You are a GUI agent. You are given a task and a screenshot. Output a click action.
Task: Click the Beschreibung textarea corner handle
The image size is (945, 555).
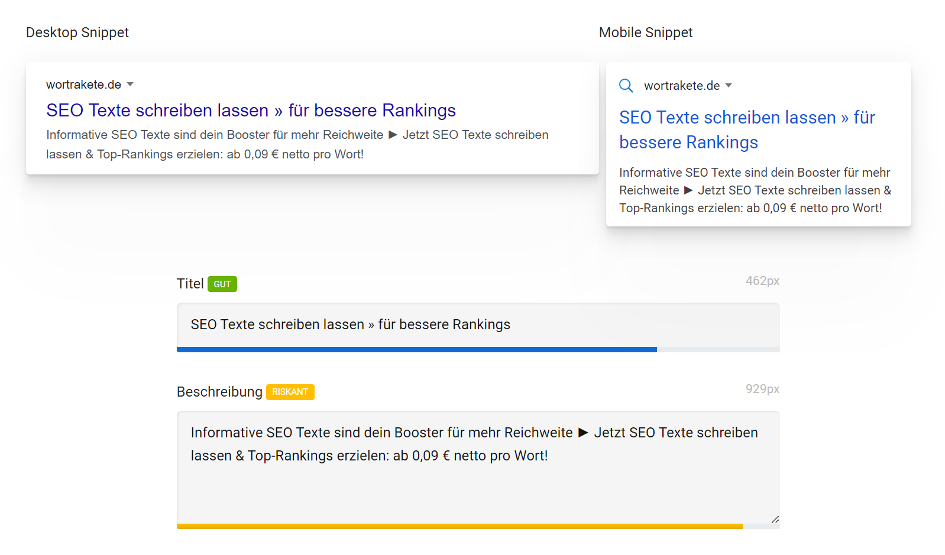(775, 519)
